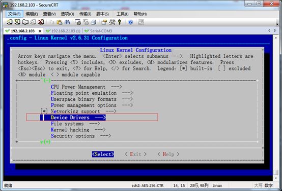Click the Quick Connect toolbar icon
Image resolution: width=282 pixels, height=191 pixels.
pos(17,22)
